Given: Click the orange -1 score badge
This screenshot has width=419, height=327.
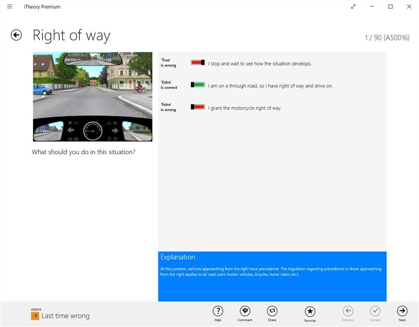Looking at the screenshot, I should [x=35, y=316].
